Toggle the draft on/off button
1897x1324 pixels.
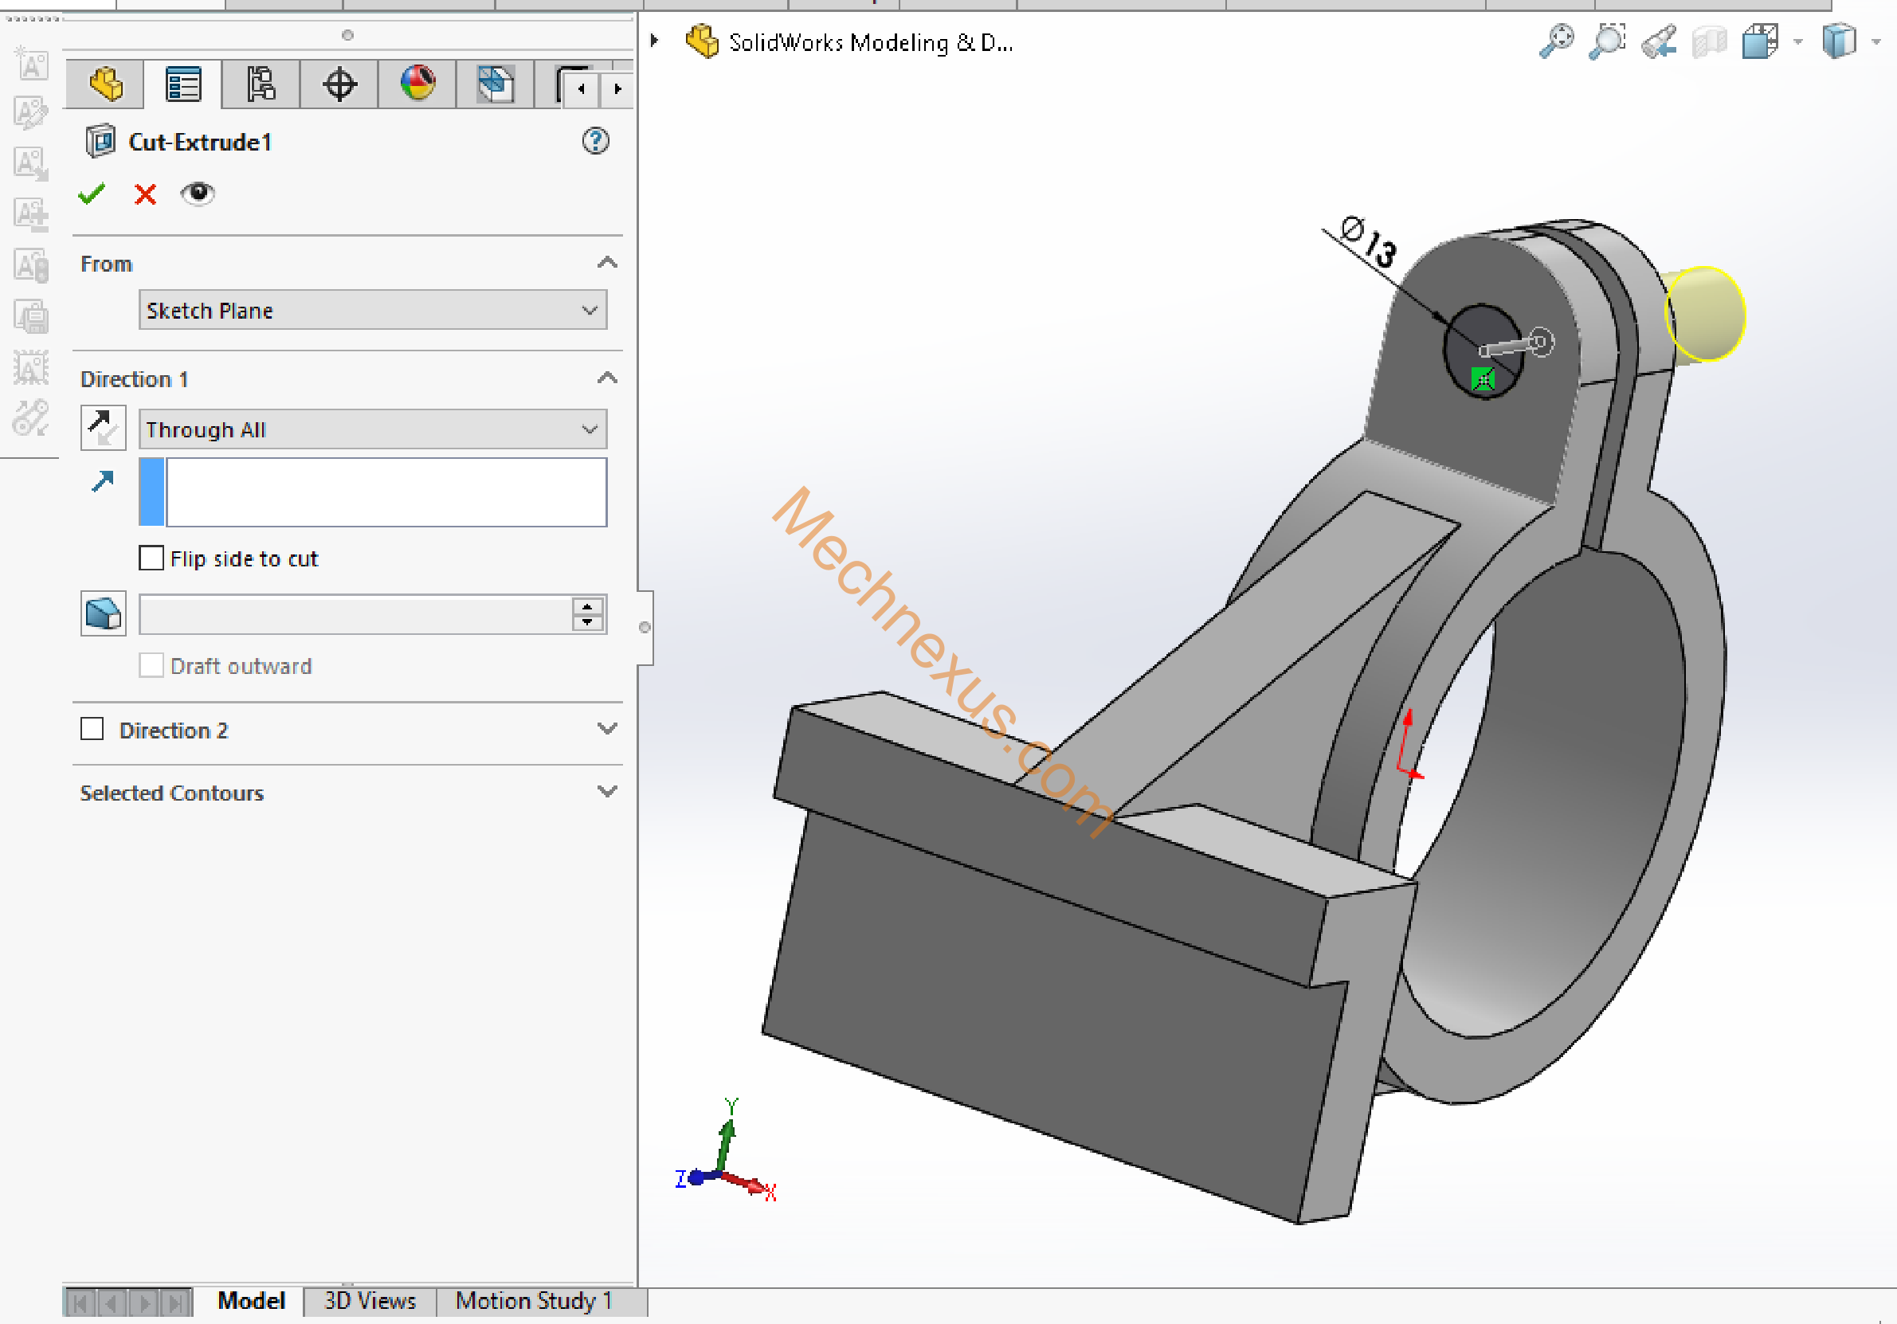[104, 613]
